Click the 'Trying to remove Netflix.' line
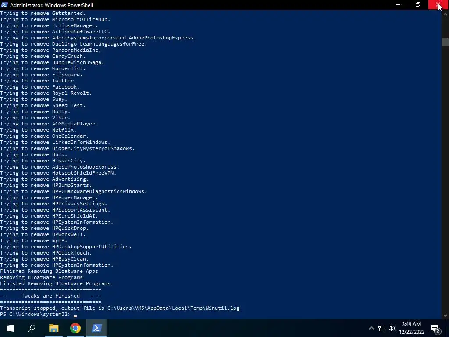This screenshot has height=337, width=449. point(38,130)
